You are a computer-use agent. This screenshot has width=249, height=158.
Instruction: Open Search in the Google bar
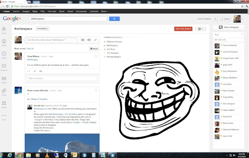[16, 11]
